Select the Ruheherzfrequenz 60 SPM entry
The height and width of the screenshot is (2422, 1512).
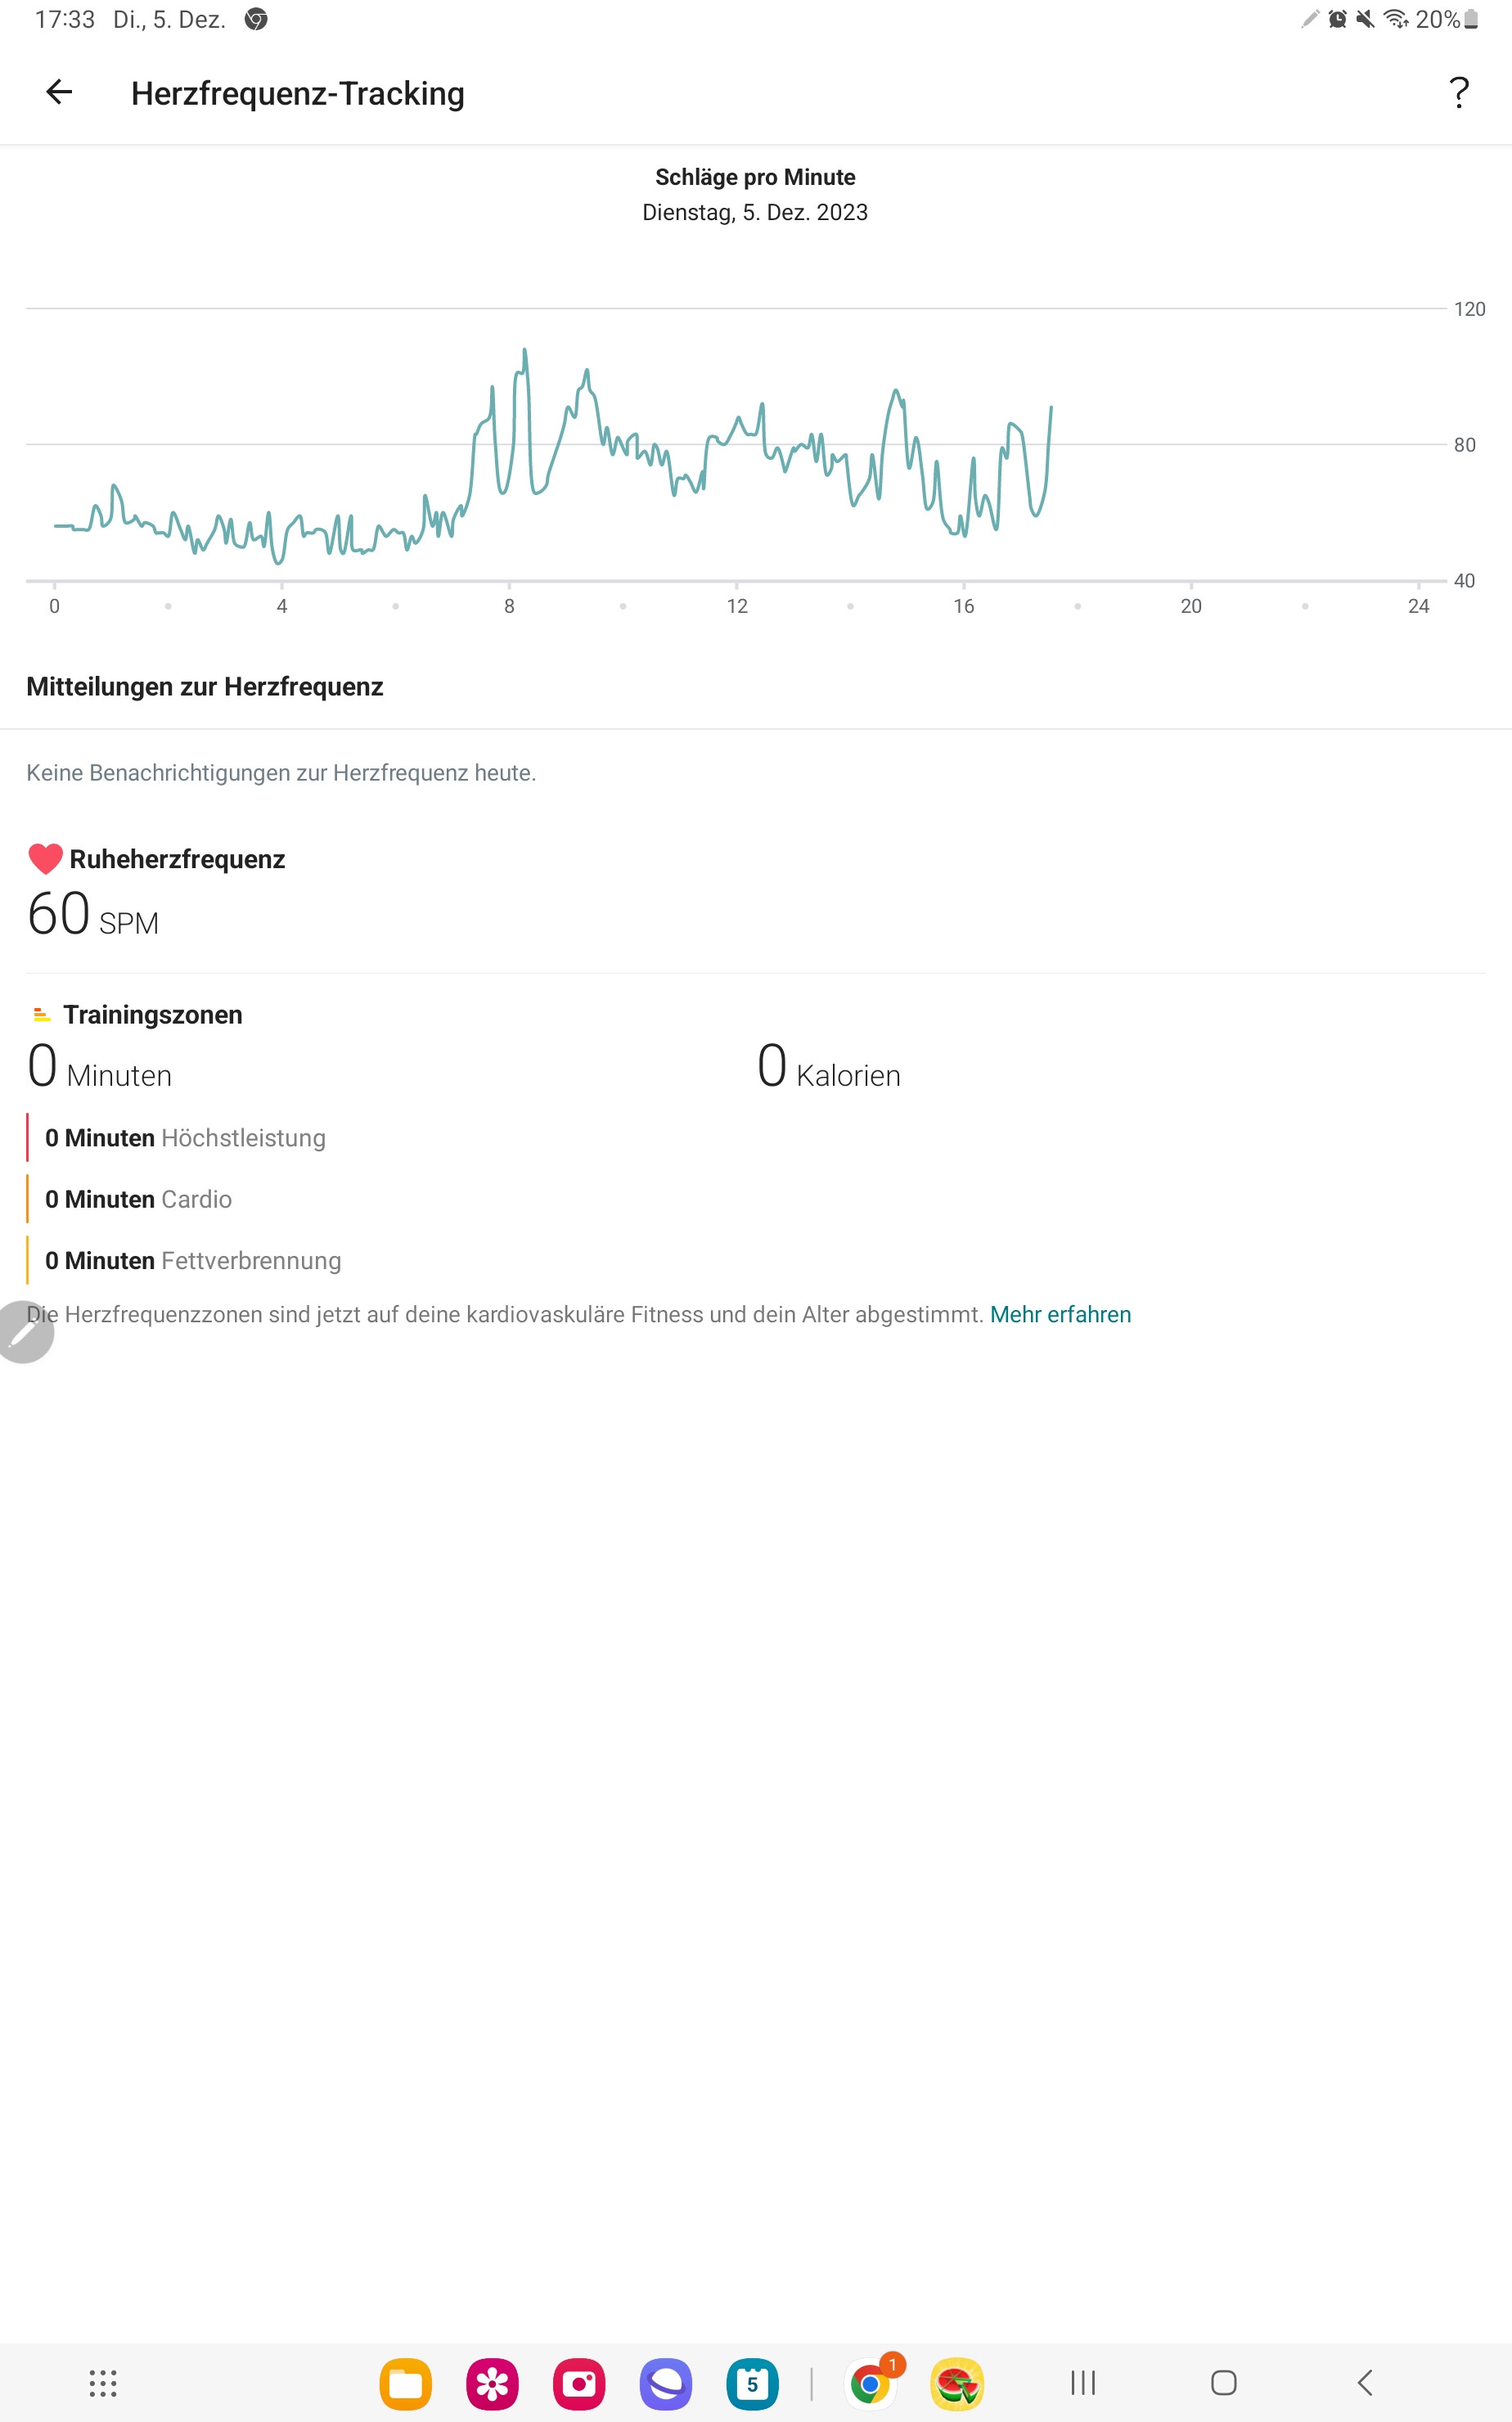pyautogui.click(x=156, y=892)
